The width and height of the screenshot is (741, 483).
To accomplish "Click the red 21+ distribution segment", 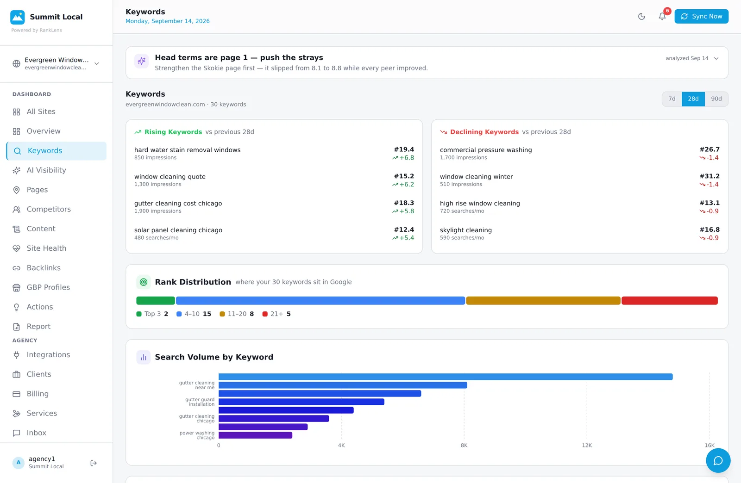I will point(670,301).
